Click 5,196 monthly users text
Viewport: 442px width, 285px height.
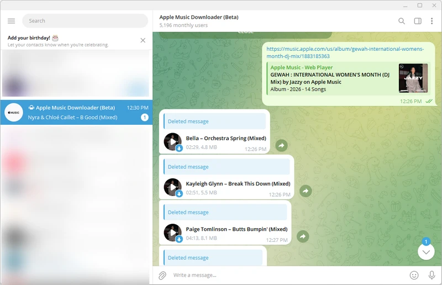pyautogui.click(x=183, y=25)
